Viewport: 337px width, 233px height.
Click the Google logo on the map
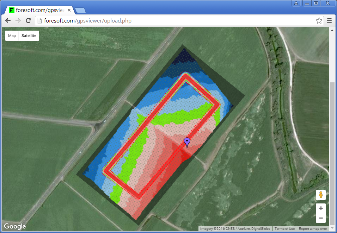(x=15, y=226)
